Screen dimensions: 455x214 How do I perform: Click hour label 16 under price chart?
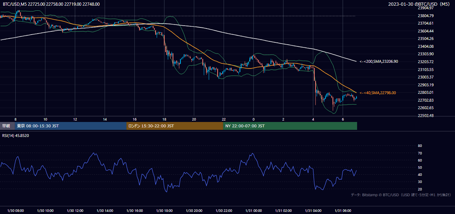(135, 119)
